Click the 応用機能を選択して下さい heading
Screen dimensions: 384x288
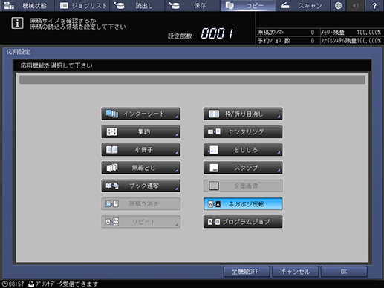click(x=56, y=65)
